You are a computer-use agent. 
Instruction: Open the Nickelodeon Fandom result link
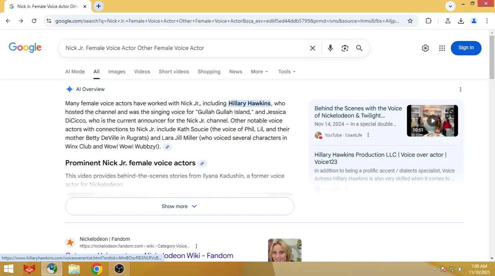coord(149,256)
